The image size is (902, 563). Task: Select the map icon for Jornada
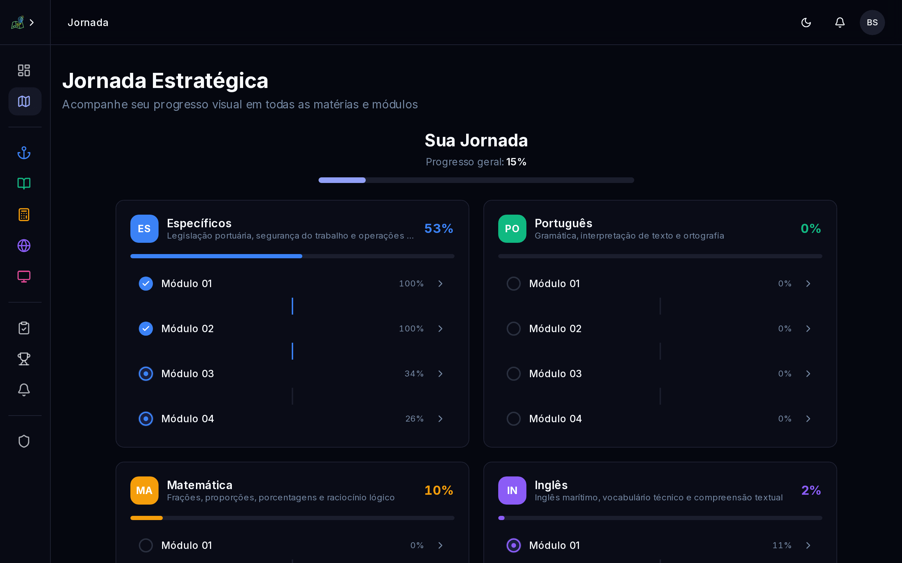tap(24, 101)
